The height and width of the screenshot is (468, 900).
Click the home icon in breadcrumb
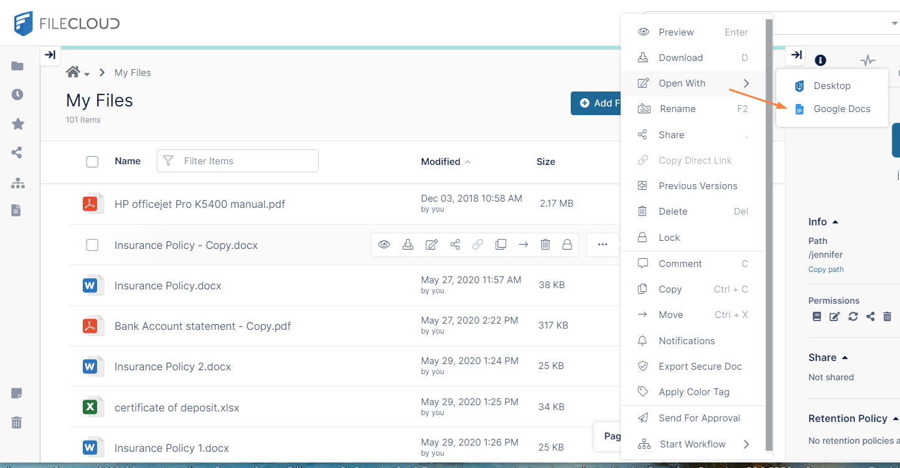(73, 72)
